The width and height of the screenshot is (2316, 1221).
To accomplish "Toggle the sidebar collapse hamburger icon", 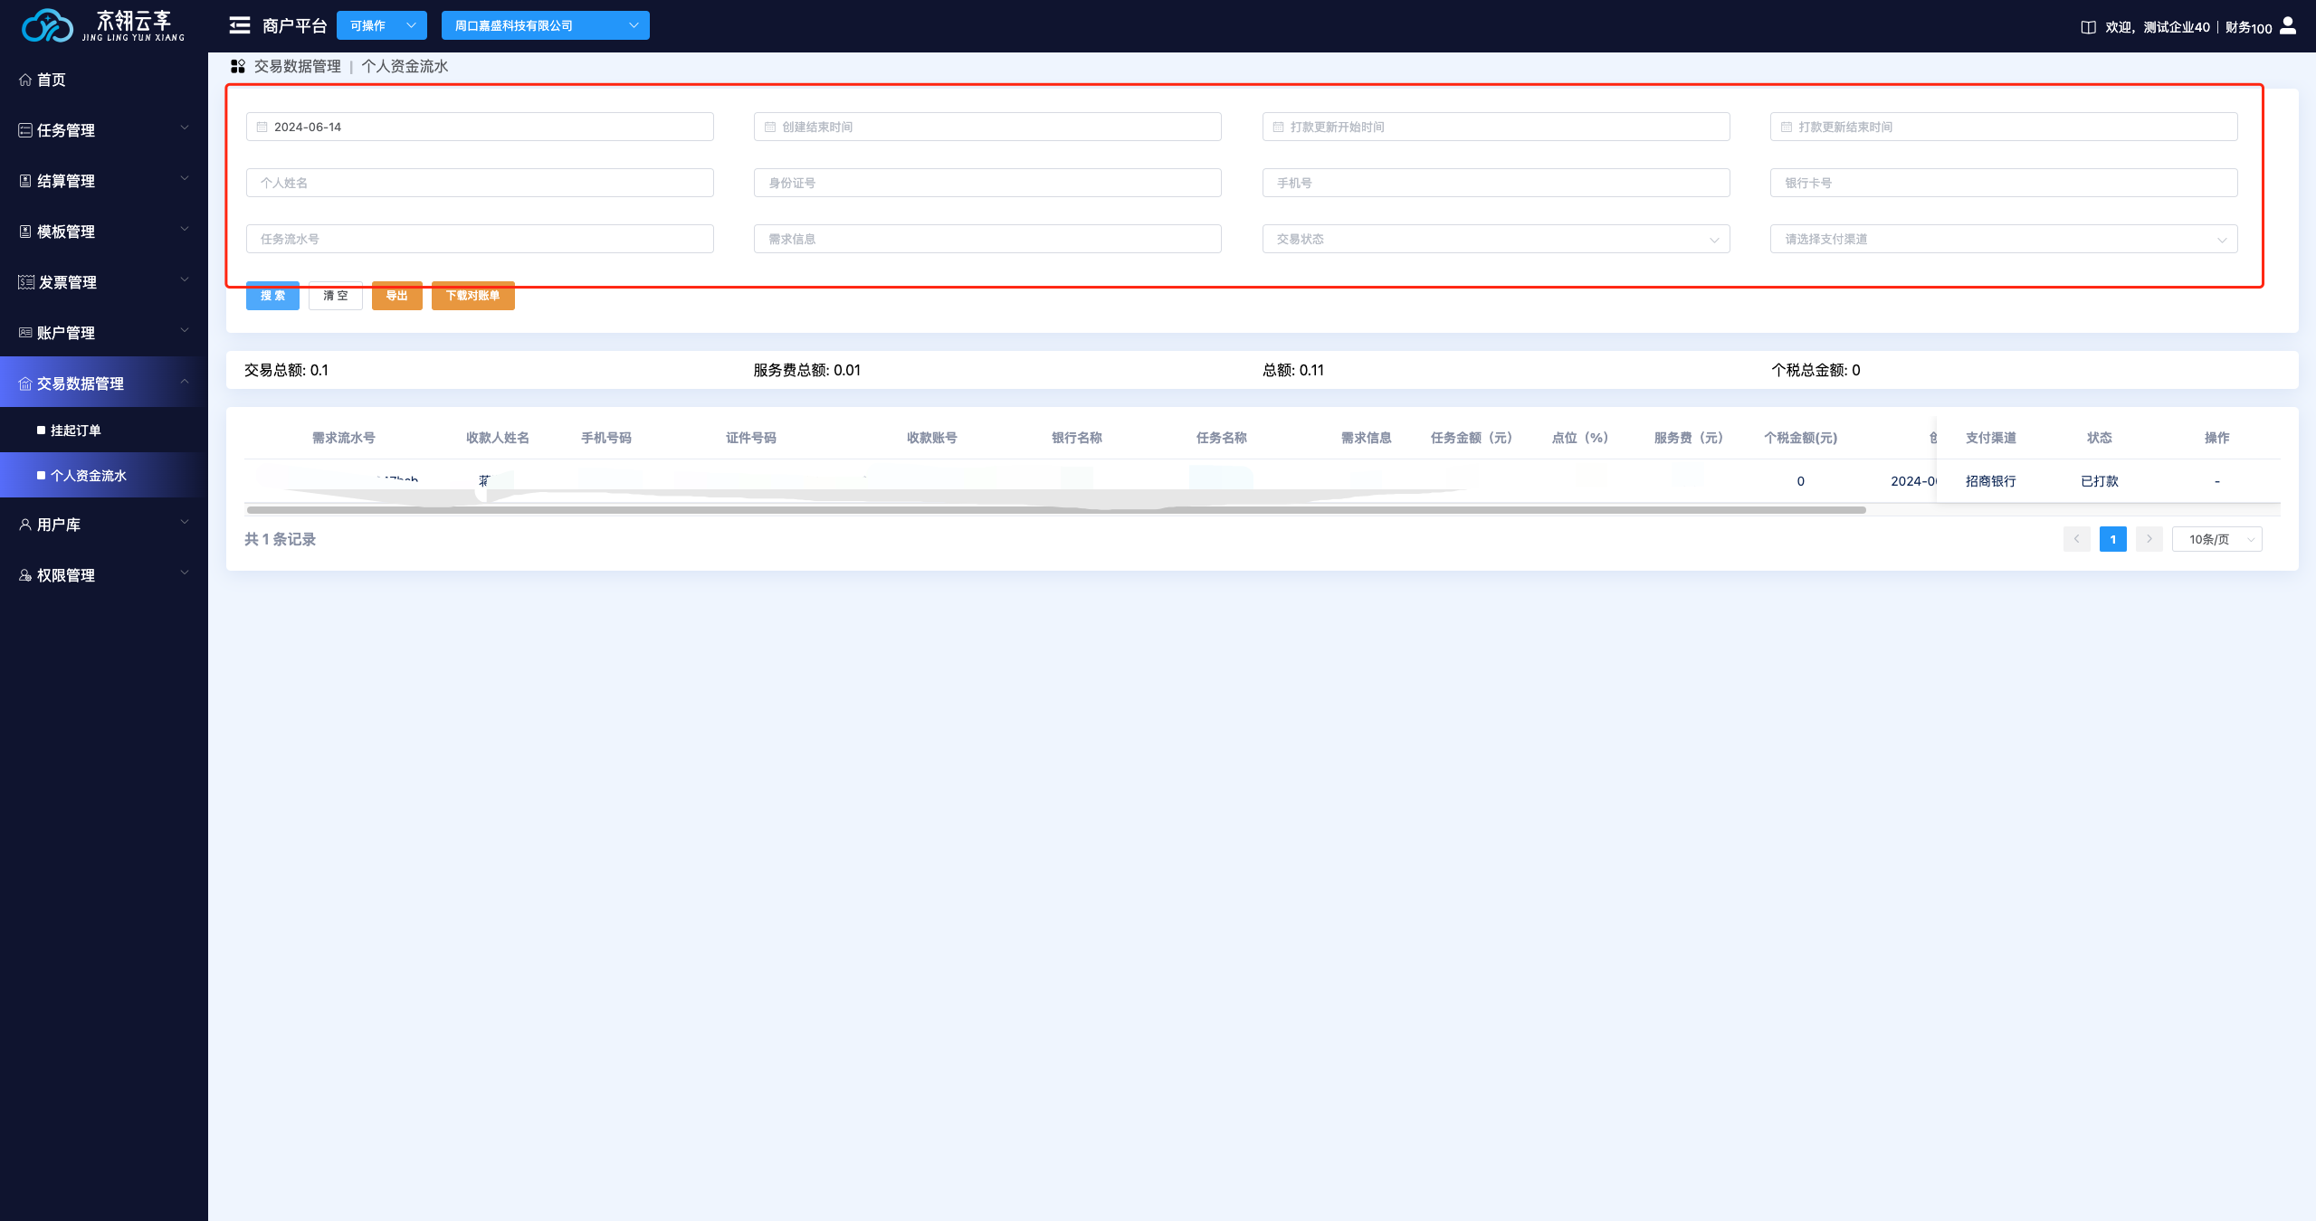I will tap(240, 25).
